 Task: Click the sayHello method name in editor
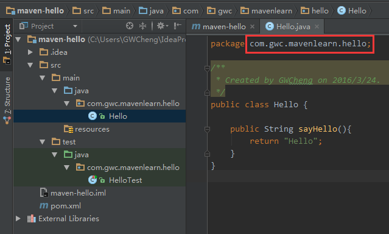coord(318,129)
